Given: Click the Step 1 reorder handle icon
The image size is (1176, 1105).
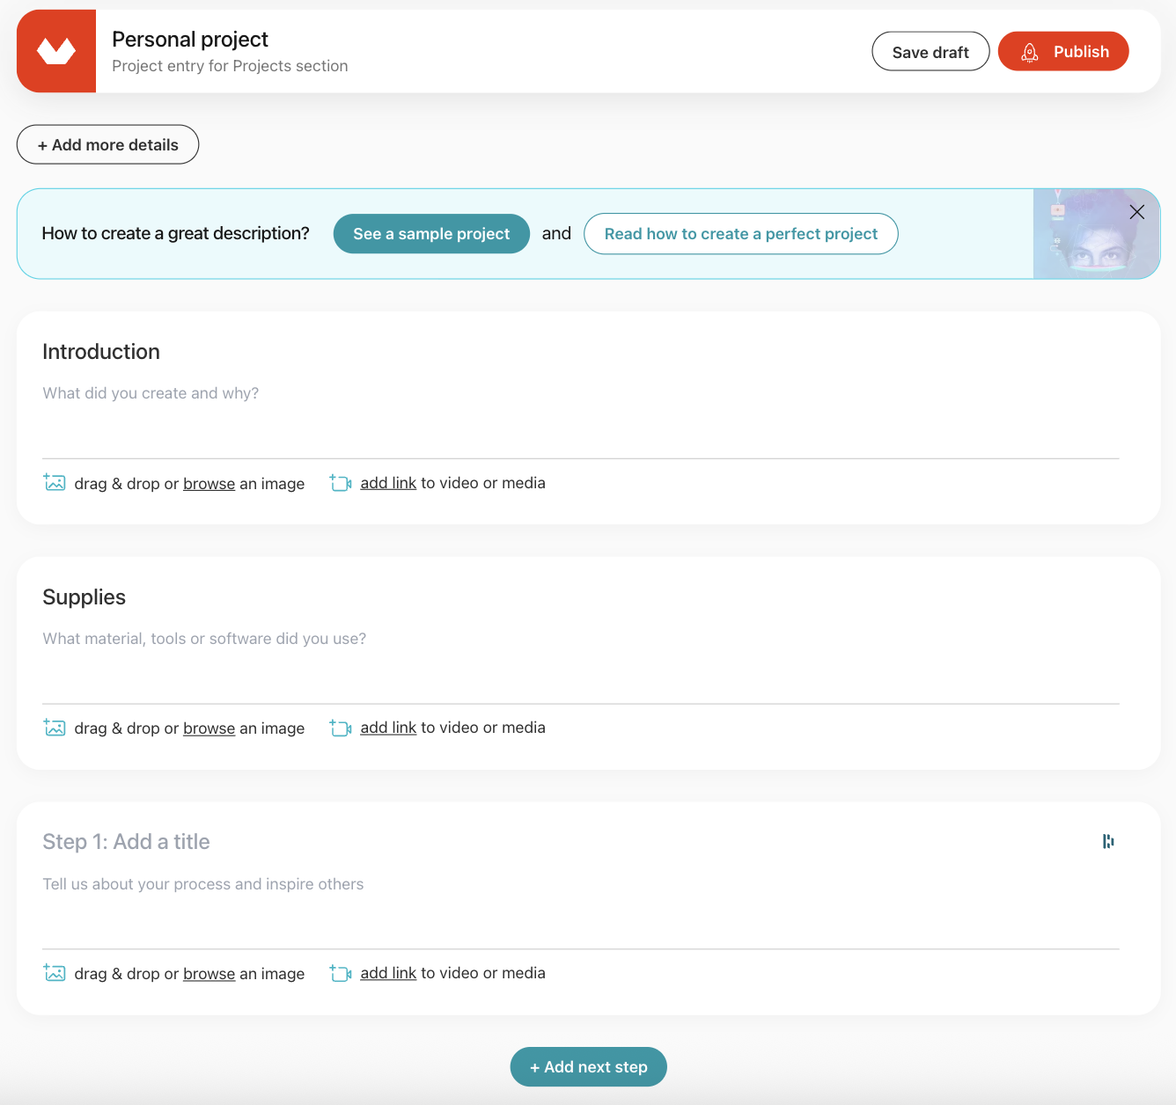Looking at the screenshot, I should coord(1108,842).
